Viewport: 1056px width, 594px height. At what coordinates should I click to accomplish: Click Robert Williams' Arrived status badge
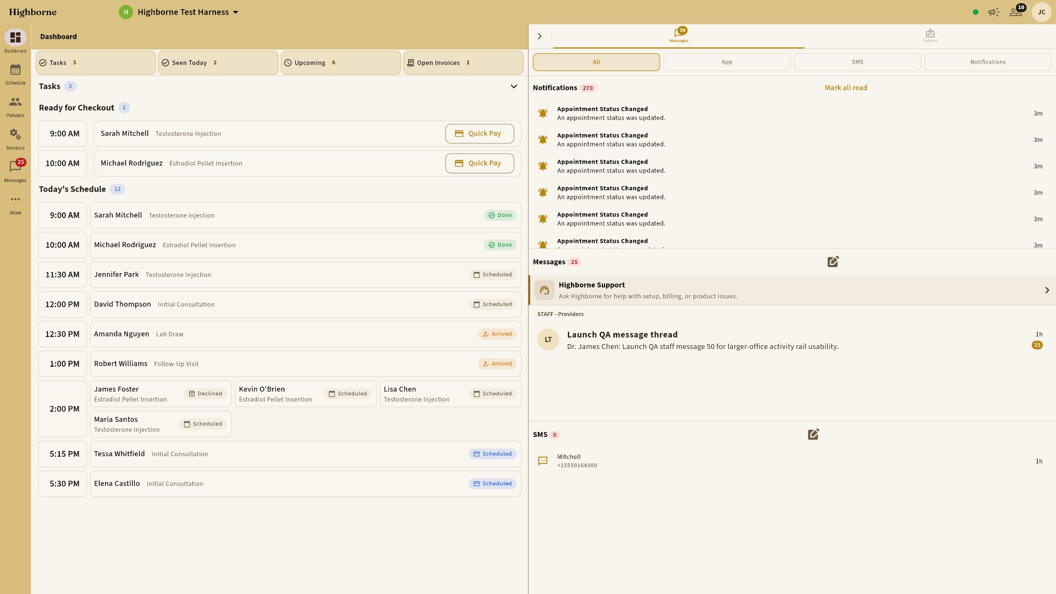(497, 364)
